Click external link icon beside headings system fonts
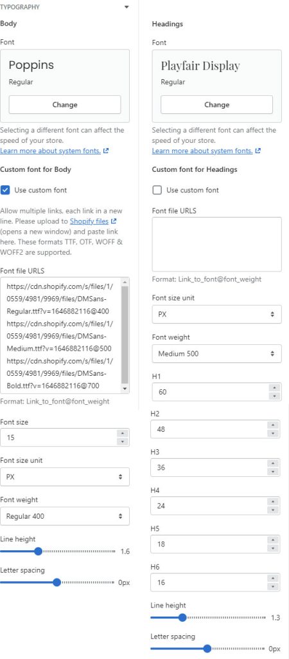Screen dimensions: 289x659 [x=258, y=151]
